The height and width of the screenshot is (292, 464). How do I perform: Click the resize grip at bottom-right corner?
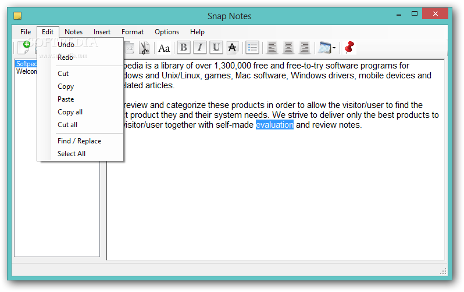(443, 271)
